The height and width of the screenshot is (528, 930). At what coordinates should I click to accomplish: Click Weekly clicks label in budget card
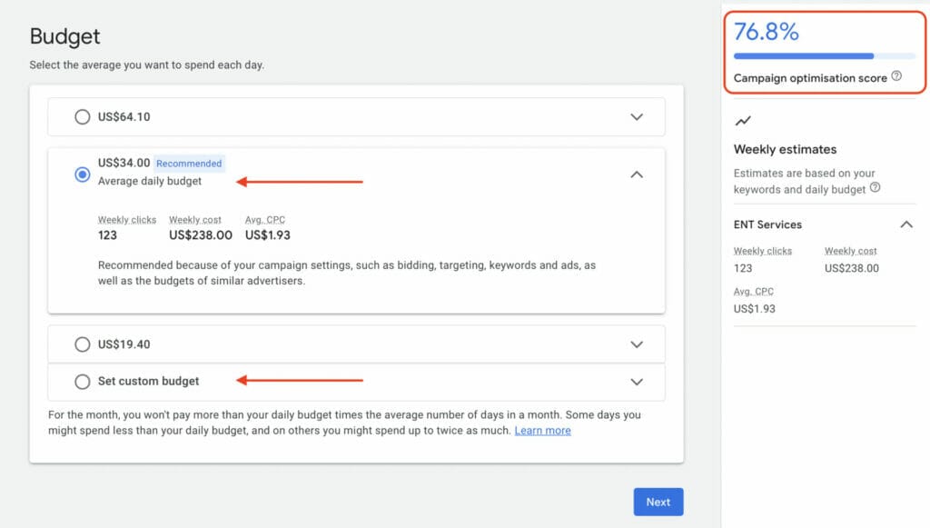click(x=127, y=220)
